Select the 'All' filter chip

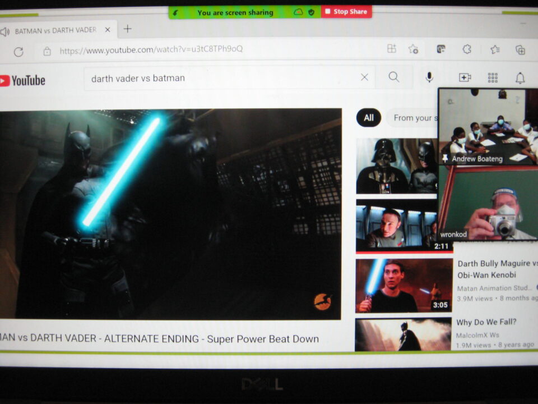pos(368,118)
